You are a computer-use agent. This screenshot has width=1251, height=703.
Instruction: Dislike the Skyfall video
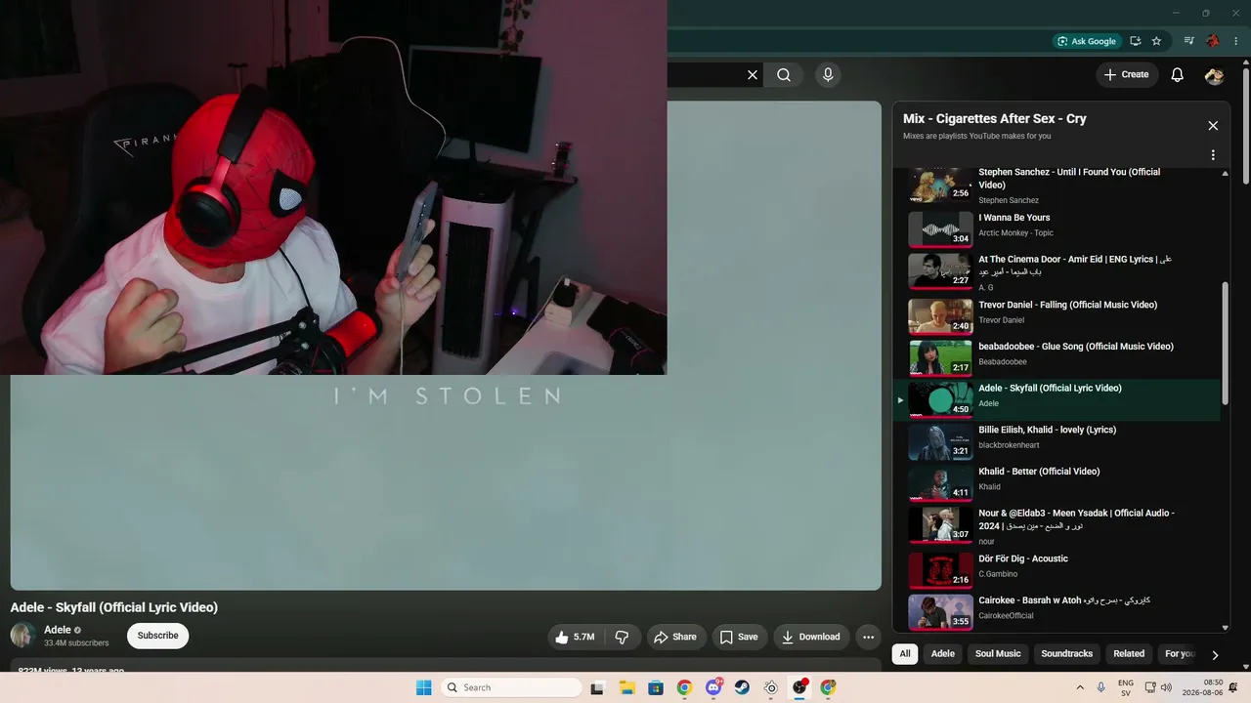(623, 637)
